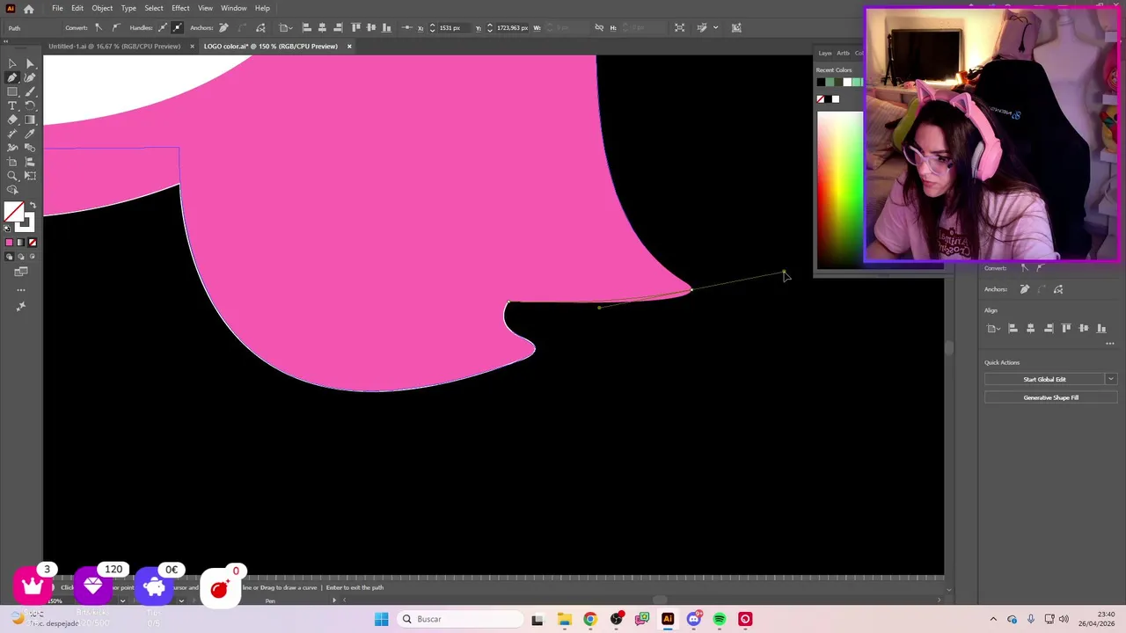Screen dimensions: 1126x633
Task: Click Start Global Edit button
Action: coord(1044,379)
